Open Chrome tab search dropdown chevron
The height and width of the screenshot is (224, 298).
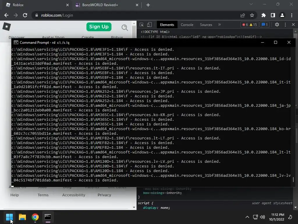(x=251, y=4)
